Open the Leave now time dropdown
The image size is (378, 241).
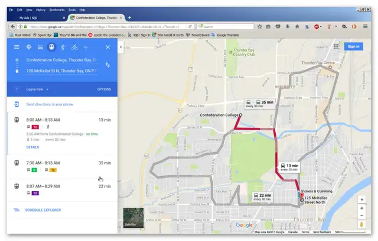point(37,89)
